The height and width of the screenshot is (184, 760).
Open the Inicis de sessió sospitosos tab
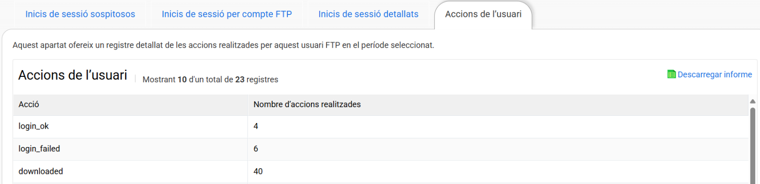[80, 14]
